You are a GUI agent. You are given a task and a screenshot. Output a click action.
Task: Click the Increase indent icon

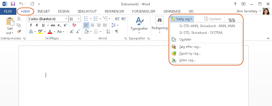pos(123,19)
